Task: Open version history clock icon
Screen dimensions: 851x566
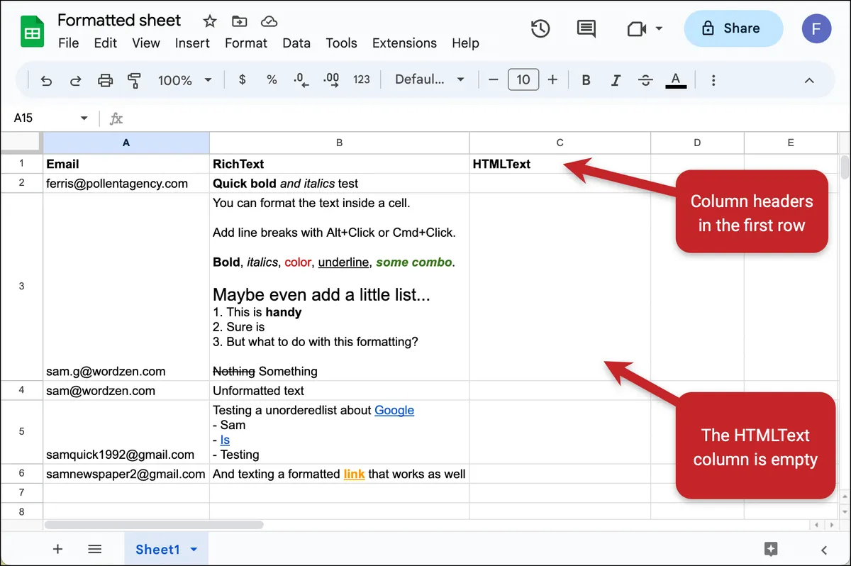Action: click(x=540, y=28)
